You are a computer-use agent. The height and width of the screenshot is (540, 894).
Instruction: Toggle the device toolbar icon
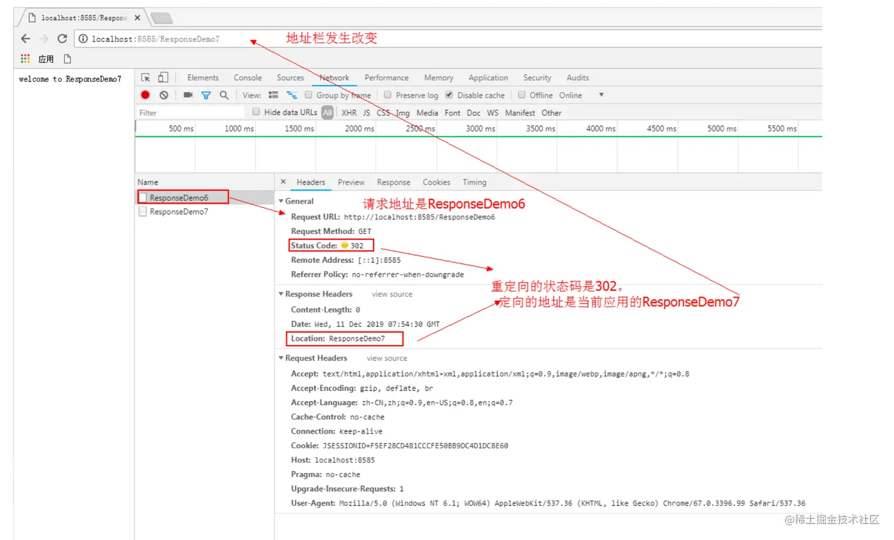163,77
